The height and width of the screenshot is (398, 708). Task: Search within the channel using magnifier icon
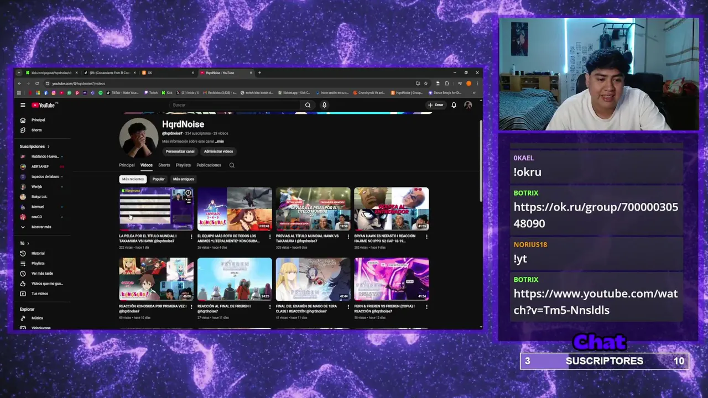pyautogui.click(x=232, y=165)
